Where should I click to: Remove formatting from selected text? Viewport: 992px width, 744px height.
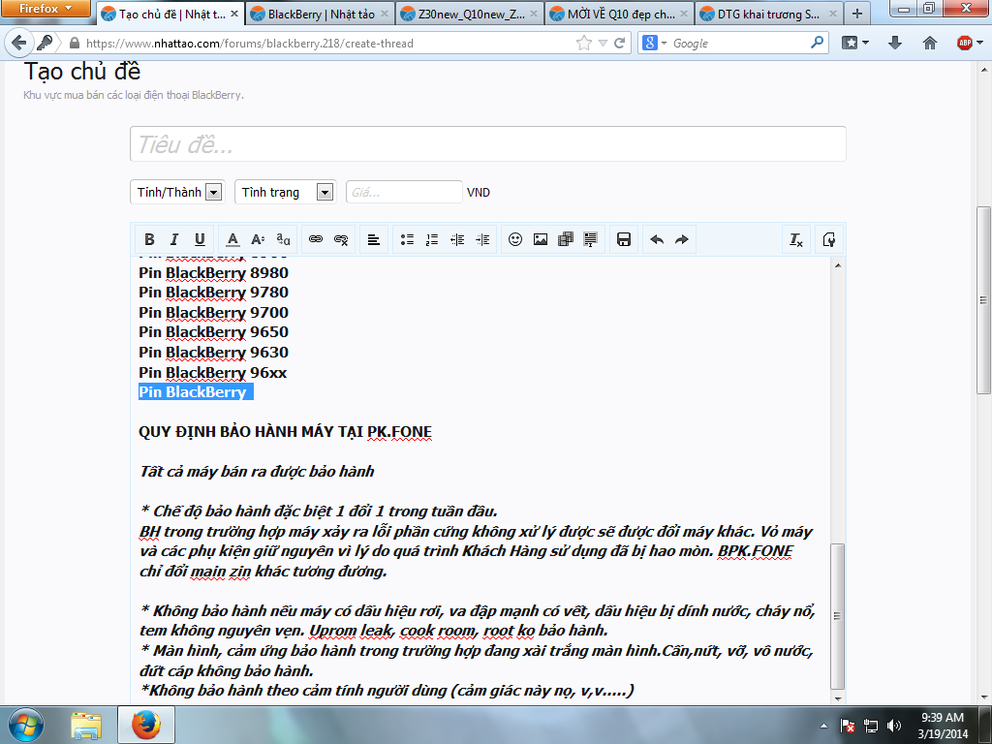[796, 239]
